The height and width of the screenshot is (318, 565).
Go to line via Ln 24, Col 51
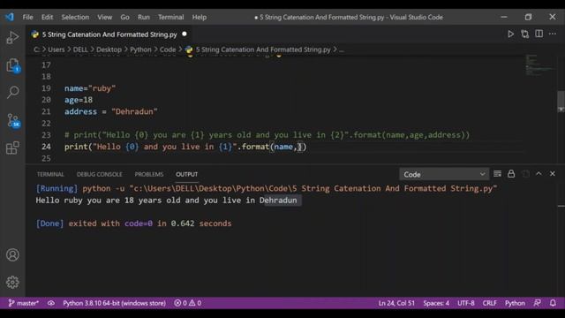pyautogui.click(x=396, y=303)
